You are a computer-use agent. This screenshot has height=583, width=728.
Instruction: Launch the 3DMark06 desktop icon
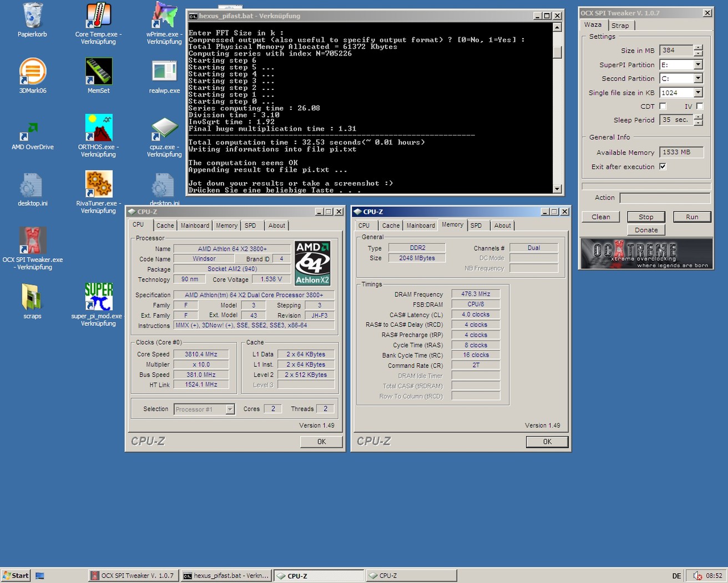pos(32,71)
